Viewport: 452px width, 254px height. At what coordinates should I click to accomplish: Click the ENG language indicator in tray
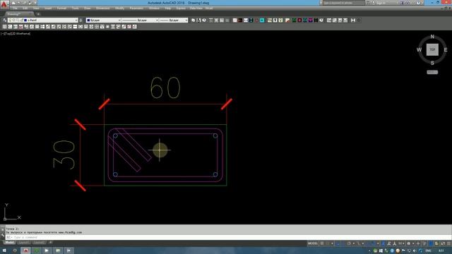coord(428,251)
